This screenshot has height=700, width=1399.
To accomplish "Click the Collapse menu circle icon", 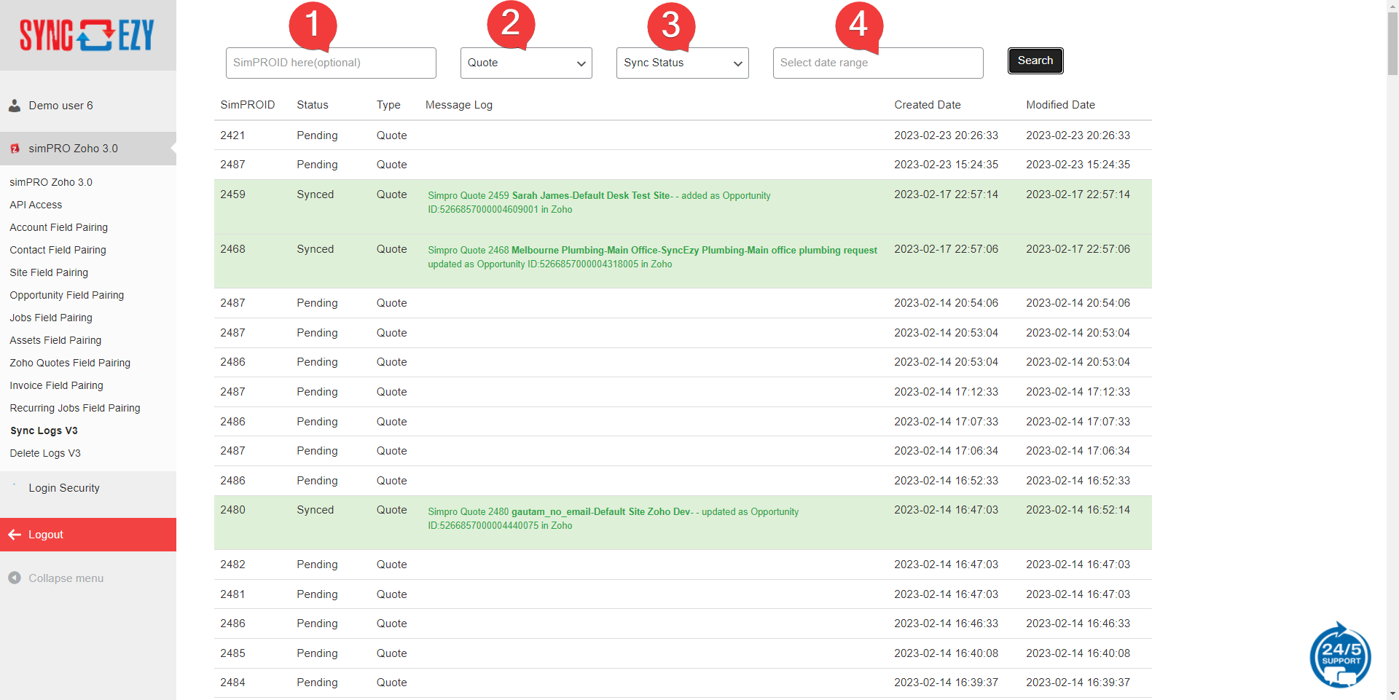I will coord(15,578).
